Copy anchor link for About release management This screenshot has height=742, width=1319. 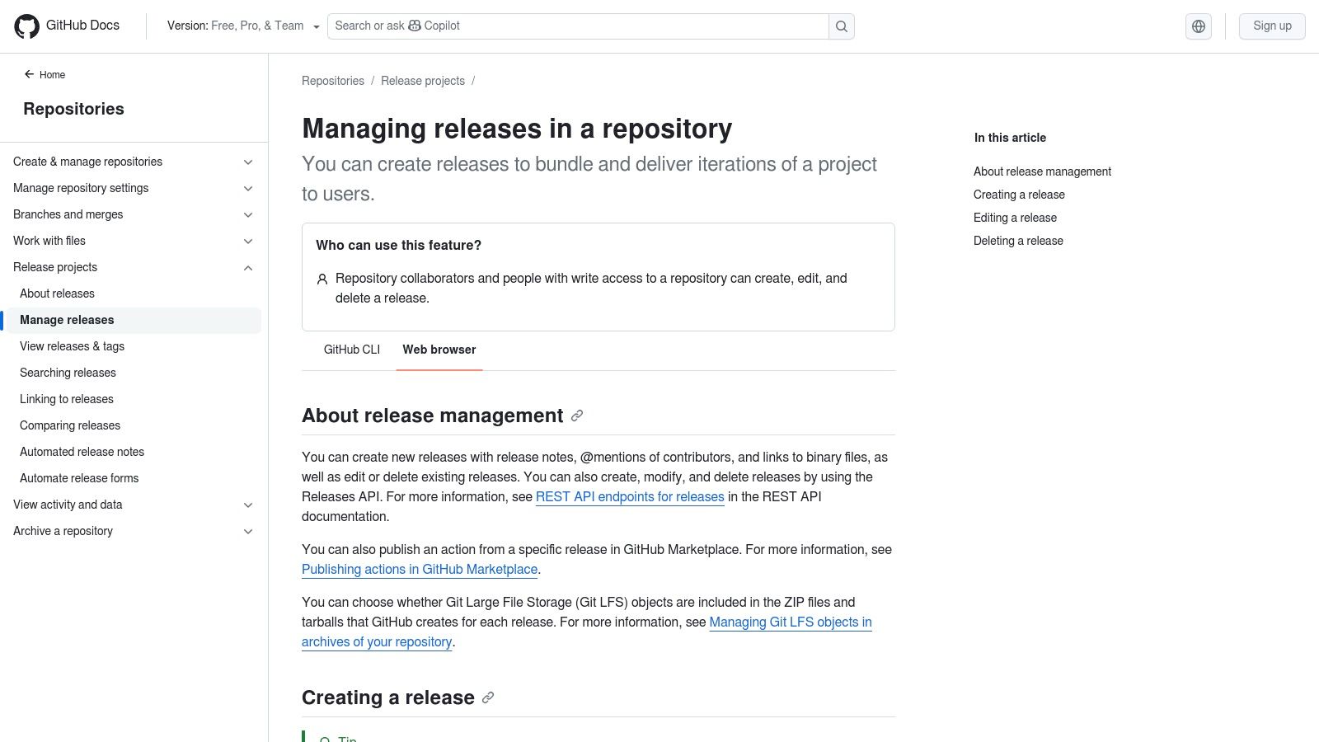[x=577, y=416]
